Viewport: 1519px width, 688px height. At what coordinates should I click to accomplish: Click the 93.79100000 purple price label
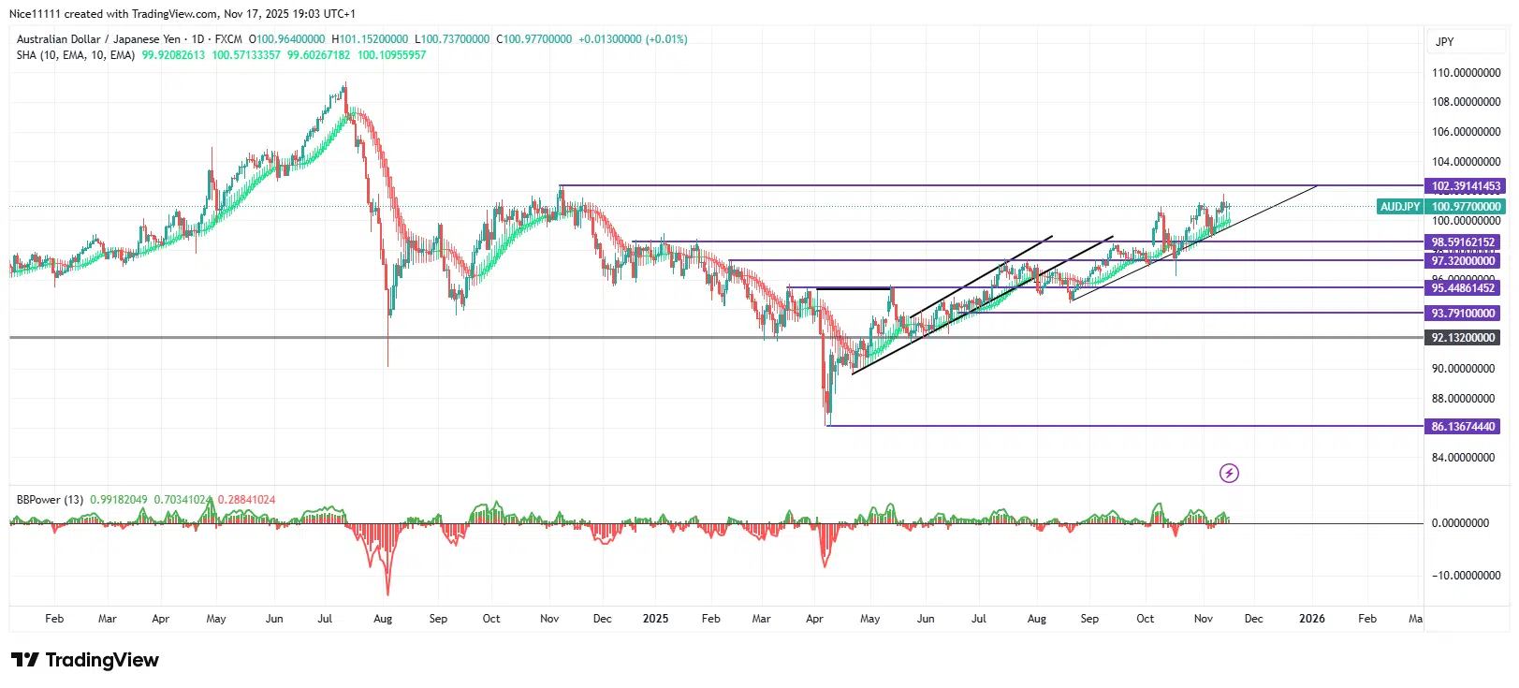(x=1463, y=314)
